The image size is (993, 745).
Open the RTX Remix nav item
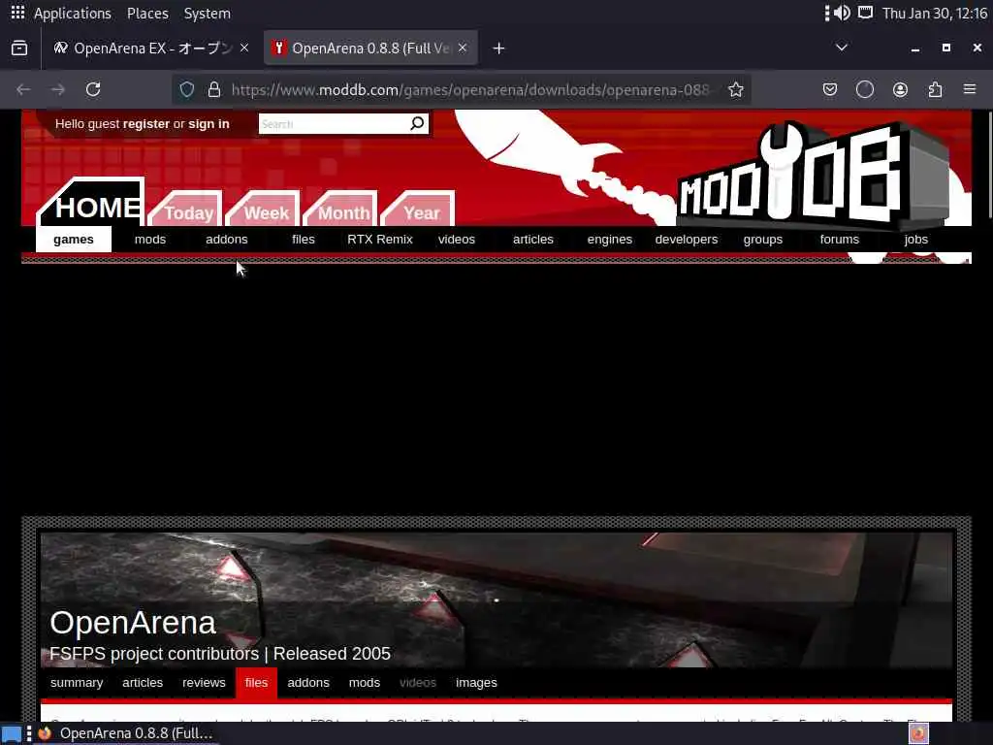[x=380, y=240]
